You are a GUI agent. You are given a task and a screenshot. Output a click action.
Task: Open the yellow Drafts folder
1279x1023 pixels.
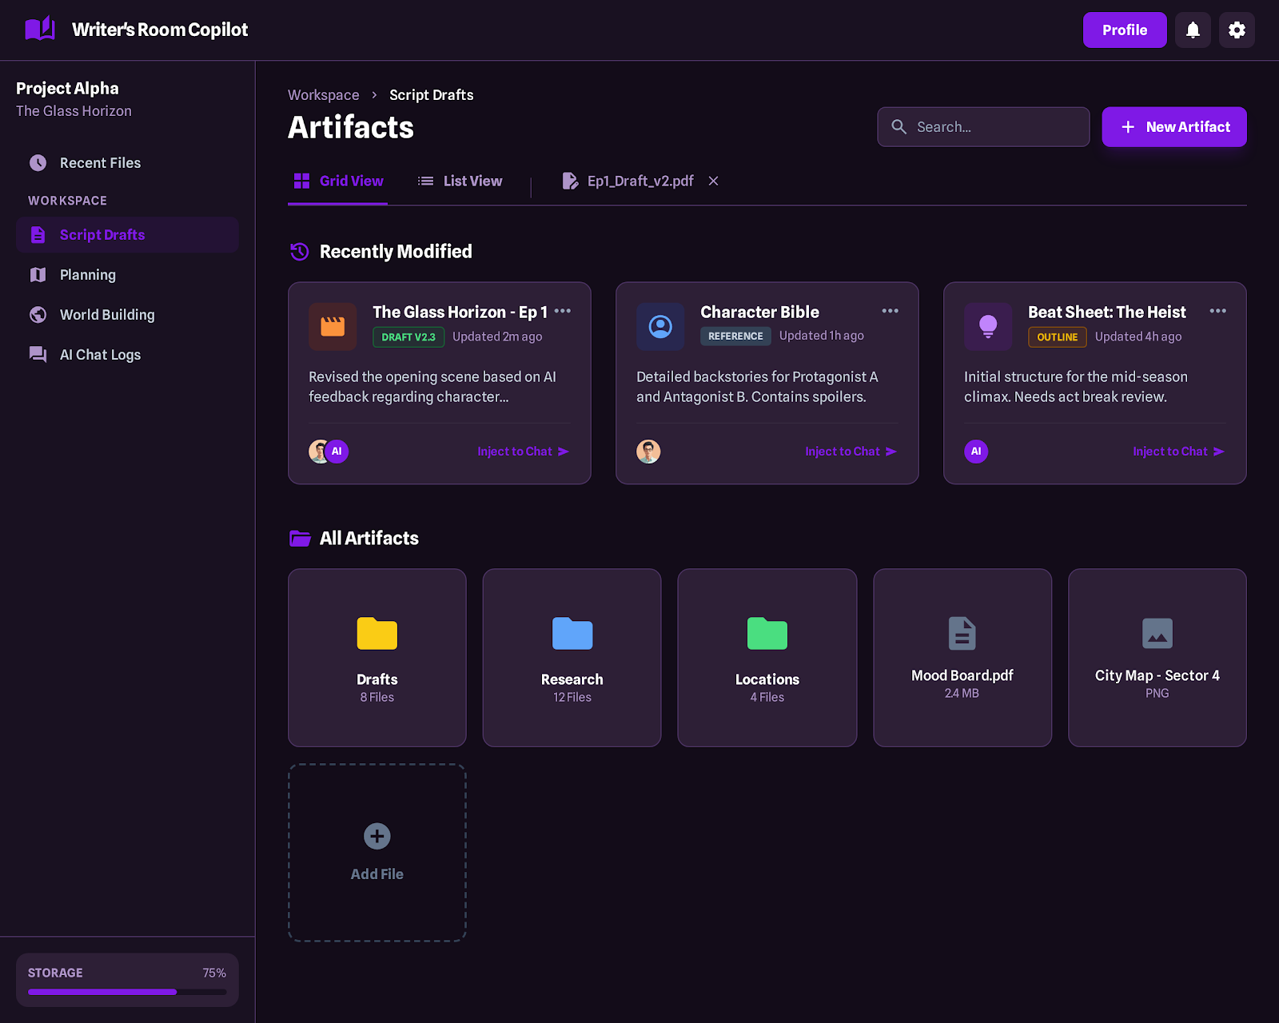click(x=377, y=657)
